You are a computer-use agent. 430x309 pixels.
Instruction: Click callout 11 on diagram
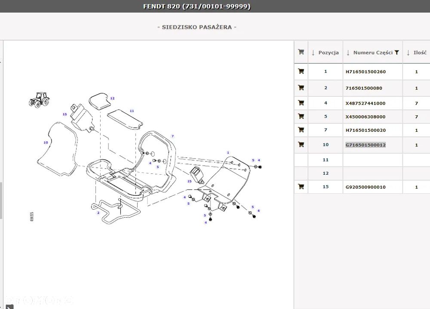pyautogui.click(x=132, y=111)
